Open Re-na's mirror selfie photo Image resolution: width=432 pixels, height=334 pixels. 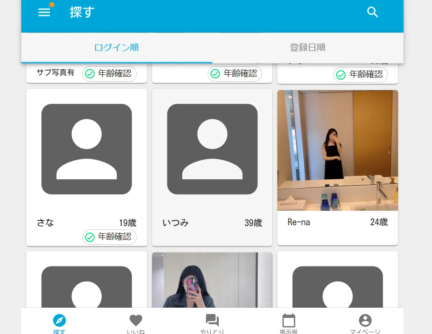click(x=338, y=150)
